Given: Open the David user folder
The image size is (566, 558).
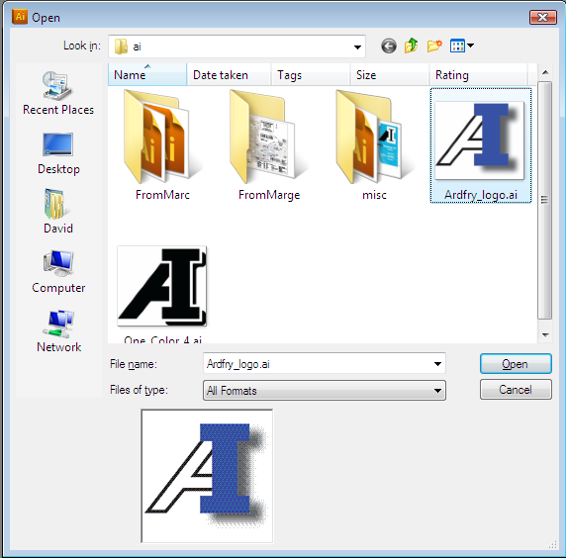Looking at the screenshot, I should [58, 212].
